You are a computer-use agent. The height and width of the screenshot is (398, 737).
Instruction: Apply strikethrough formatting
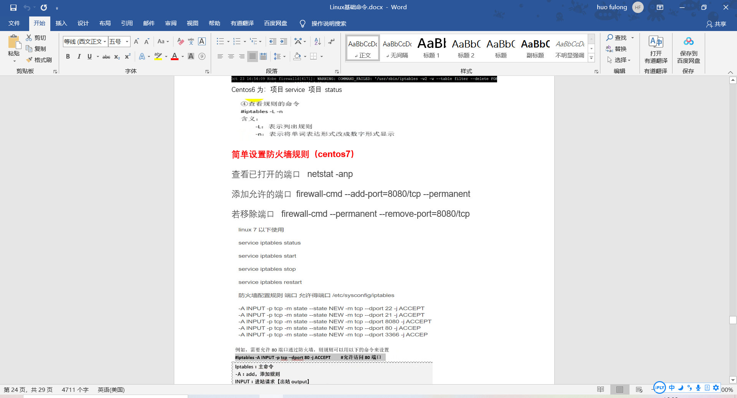tap(106, 57)
